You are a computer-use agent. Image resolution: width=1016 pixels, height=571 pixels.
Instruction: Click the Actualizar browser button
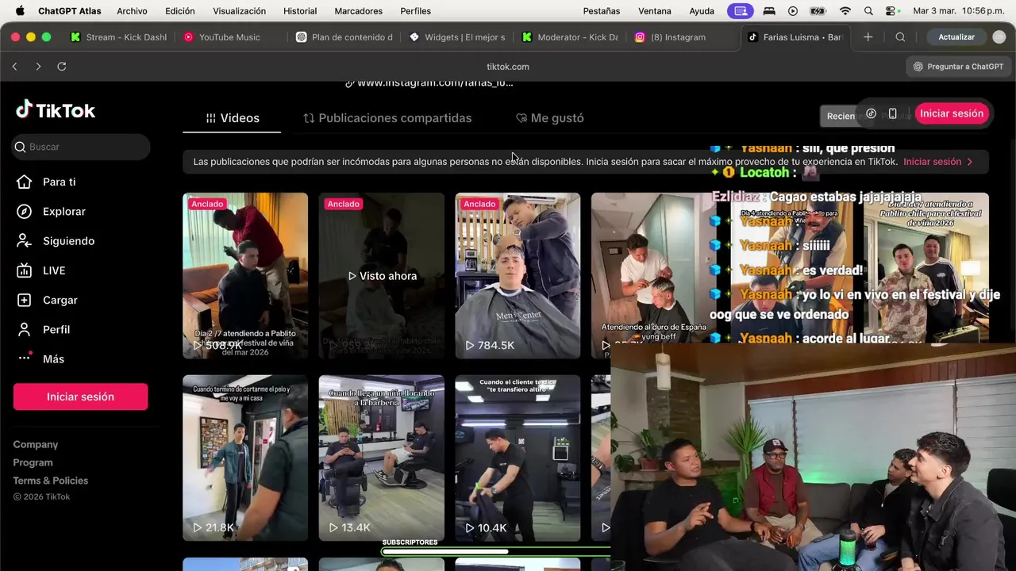click(956, 37)
